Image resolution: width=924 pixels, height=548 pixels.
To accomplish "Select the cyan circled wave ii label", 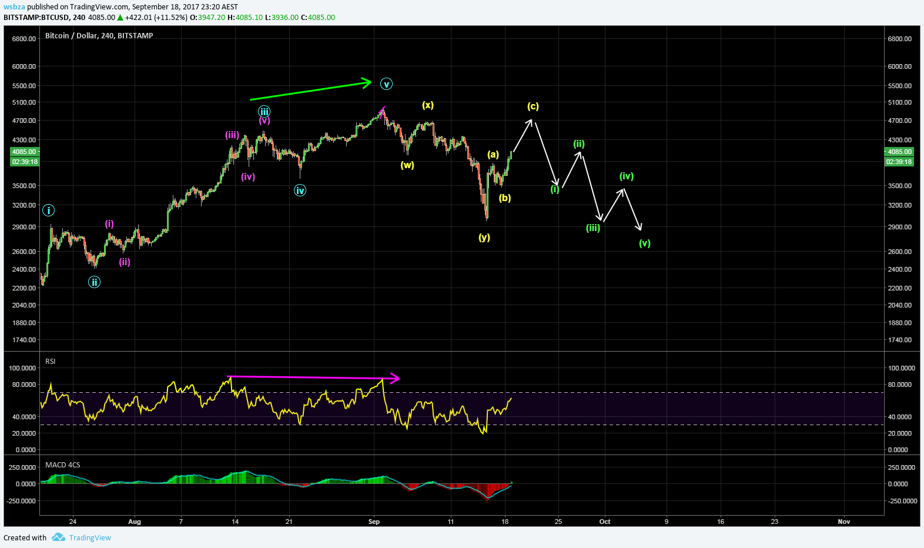I will coord(94,282).
